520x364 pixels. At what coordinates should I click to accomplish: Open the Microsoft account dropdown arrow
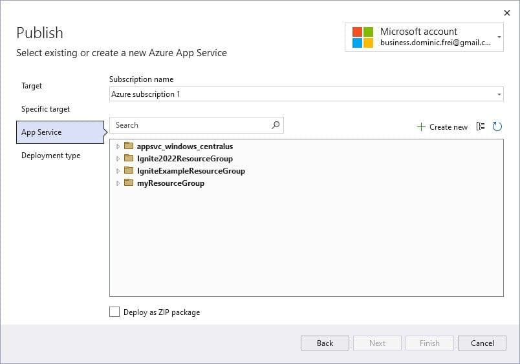coord(499,37)
